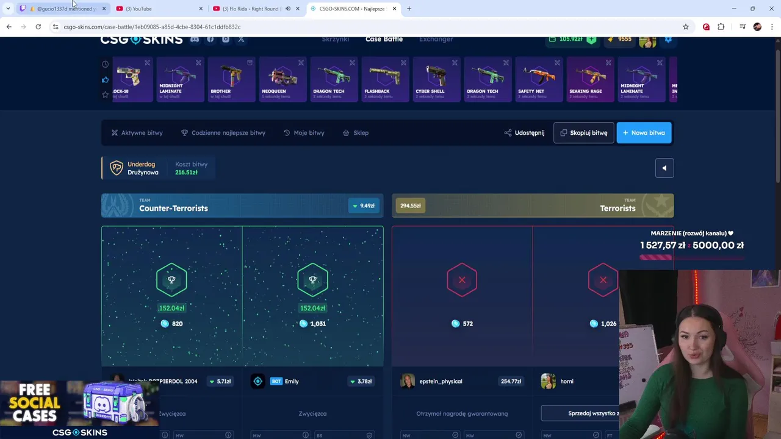This screenshot has height=439, width=781.
Task: Click battle icon on Safety Net card
Action: pyautogui.click(x=557, y=63)
